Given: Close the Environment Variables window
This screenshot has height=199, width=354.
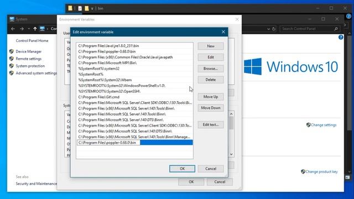Looking at the screenshot, I should coord(237,19).
